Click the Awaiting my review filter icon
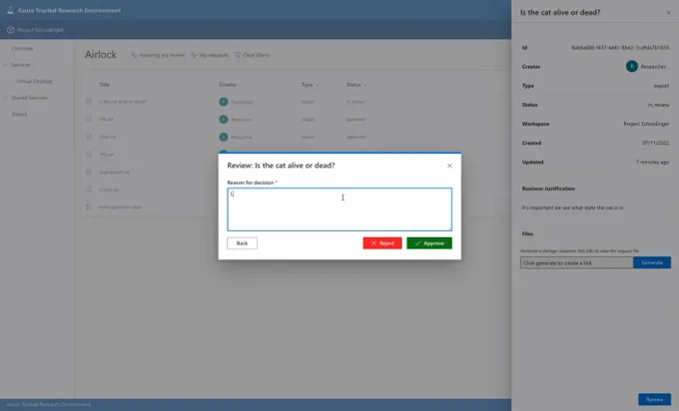 [x=134, y=55]
